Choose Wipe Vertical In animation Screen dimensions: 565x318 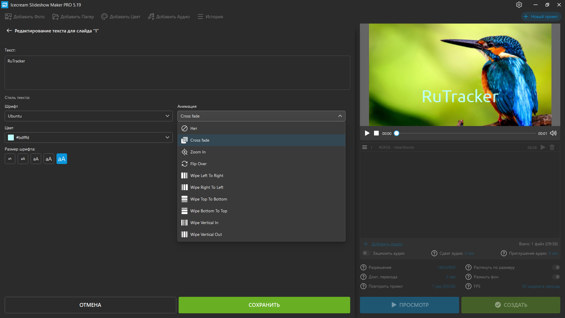point(261,223)
